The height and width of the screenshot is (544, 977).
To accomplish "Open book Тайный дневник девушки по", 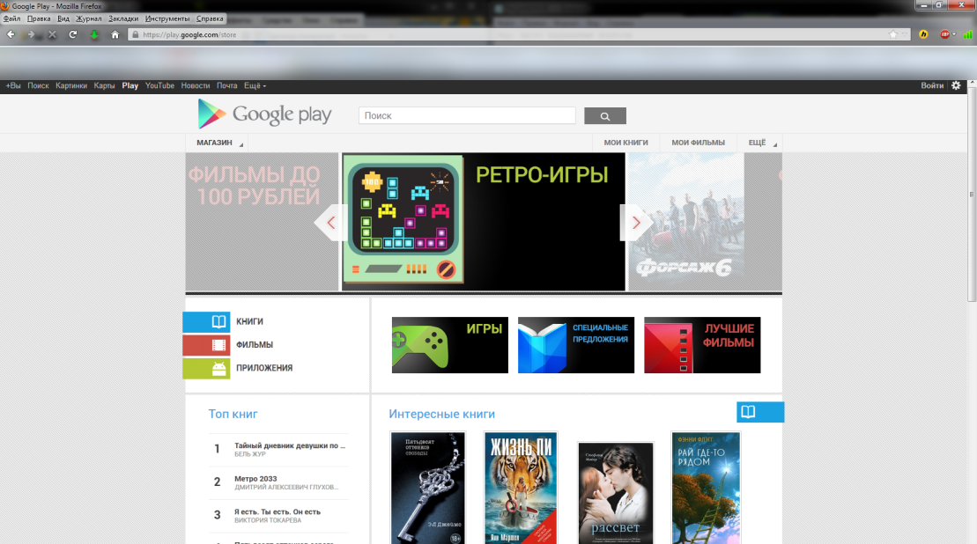I will click(290, 445).
